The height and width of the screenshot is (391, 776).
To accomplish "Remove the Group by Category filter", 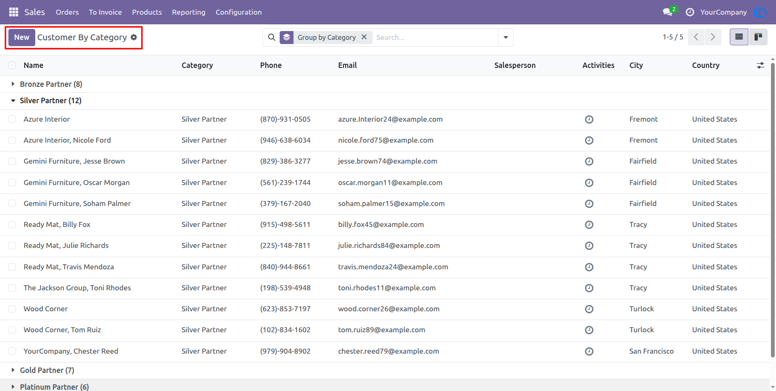I will 364,37.
